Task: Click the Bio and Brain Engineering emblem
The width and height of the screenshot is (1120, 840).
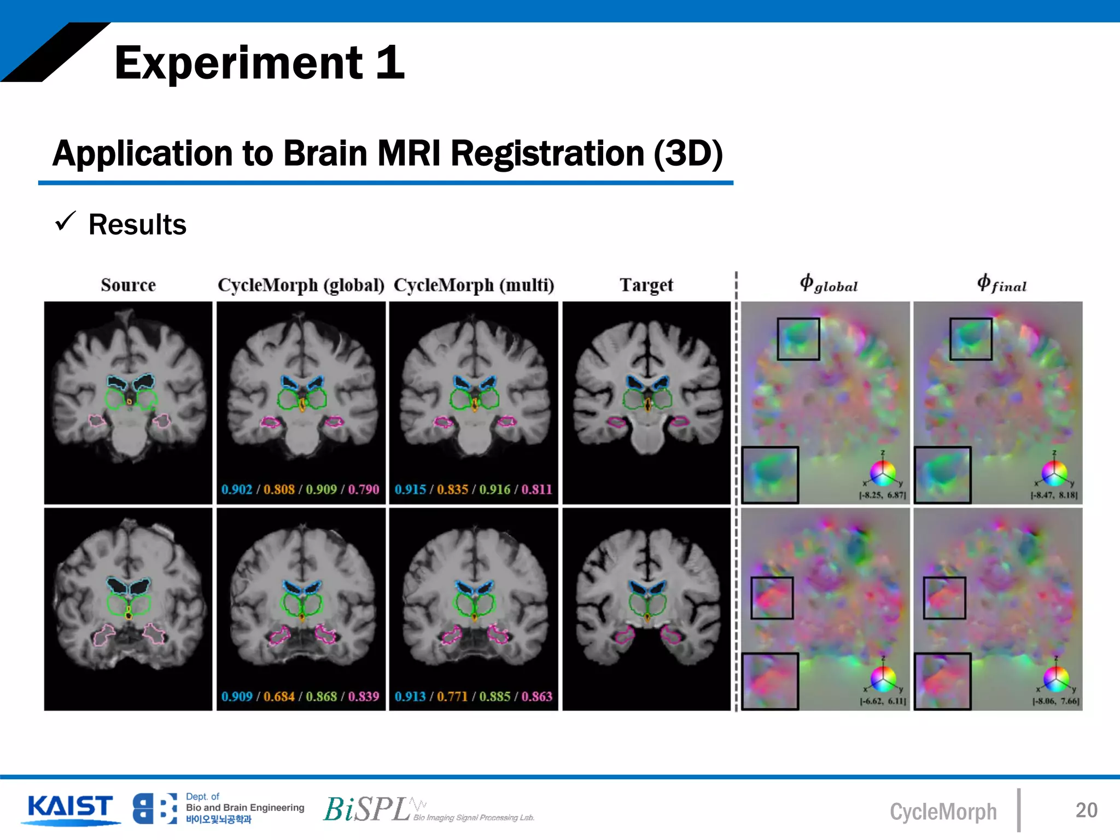Action: pyautogui.click(x=155, y=808)
